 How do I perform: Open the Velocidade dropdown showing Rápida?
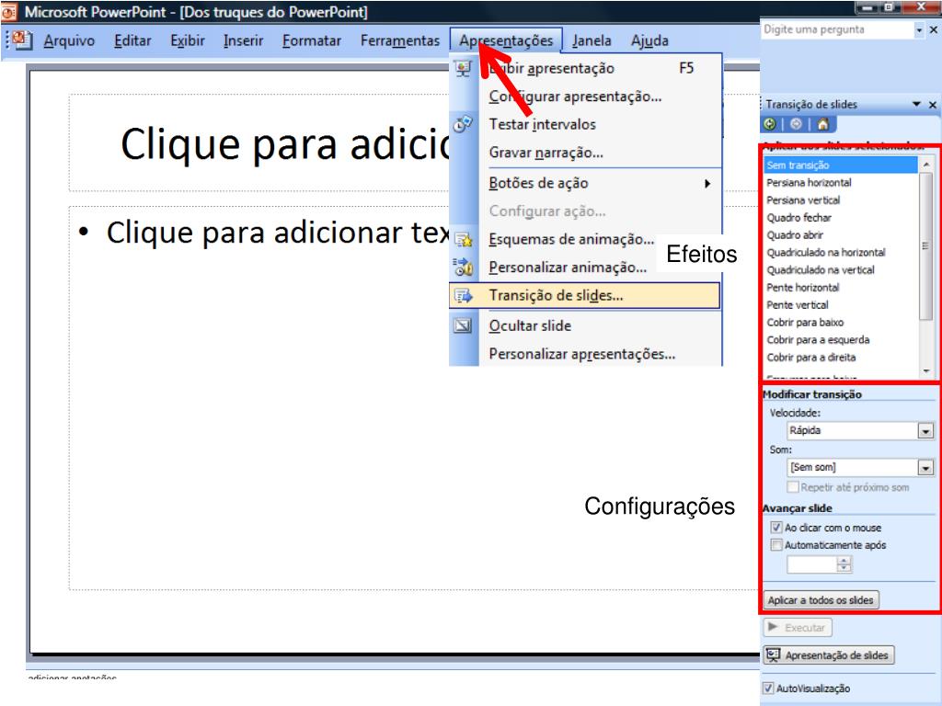925,430
